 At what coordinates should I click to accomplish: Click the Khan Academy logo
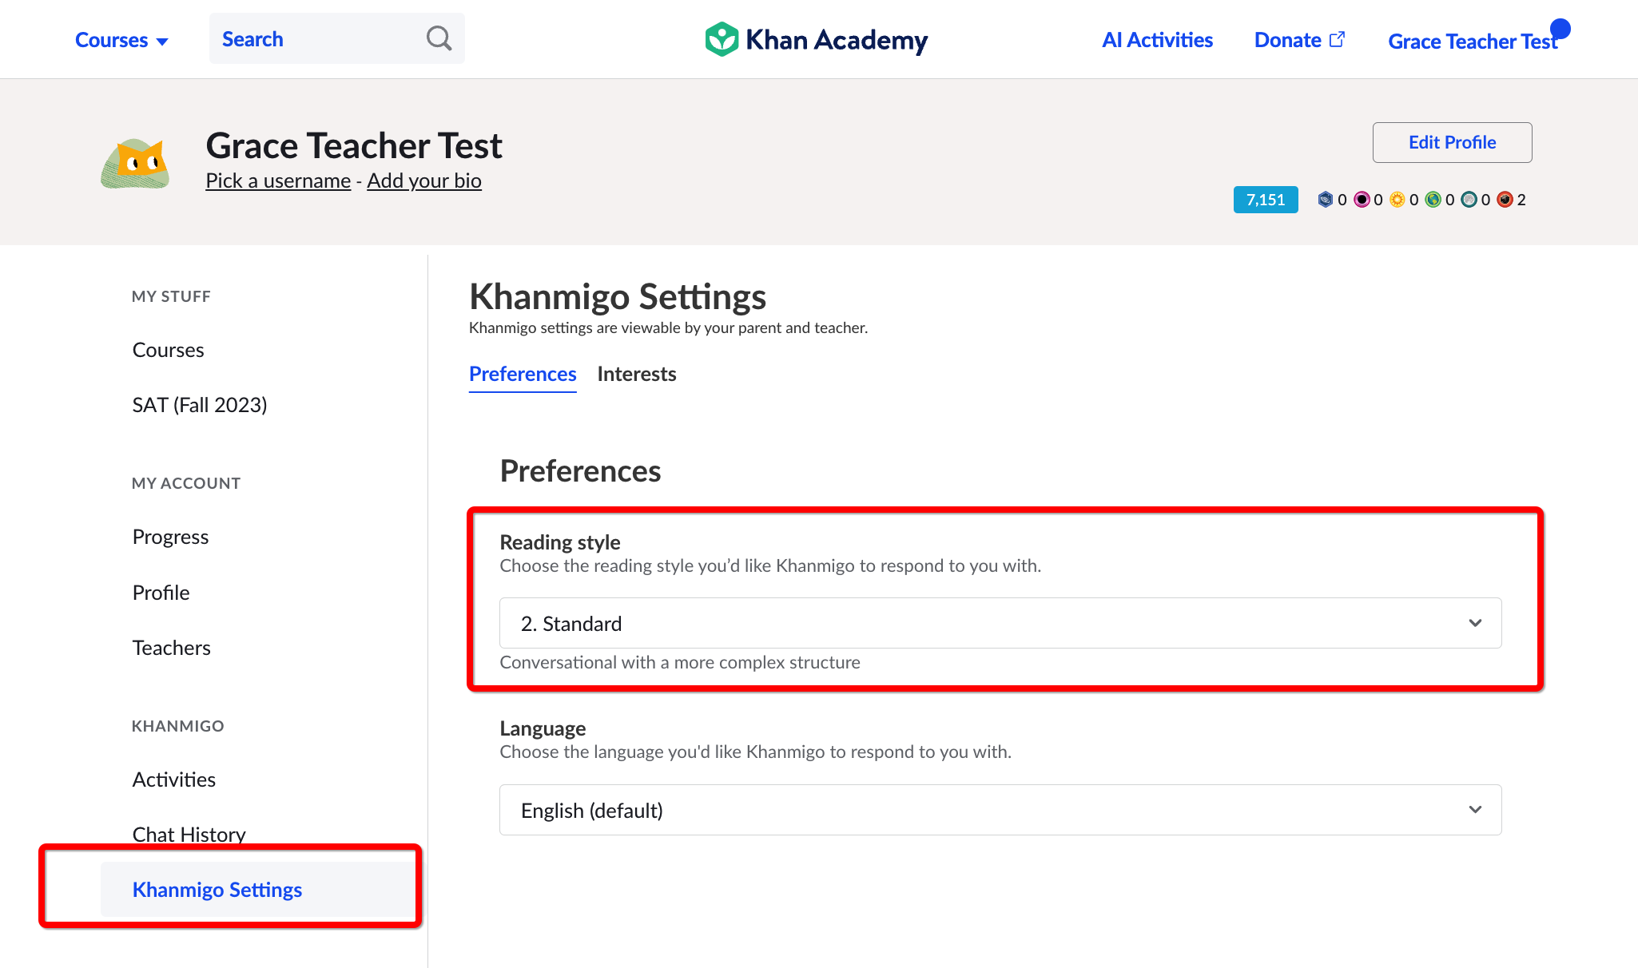point(815,39)
